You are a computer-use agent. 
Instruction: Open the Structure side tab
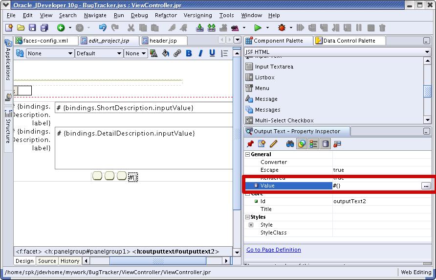click(8, 130)
